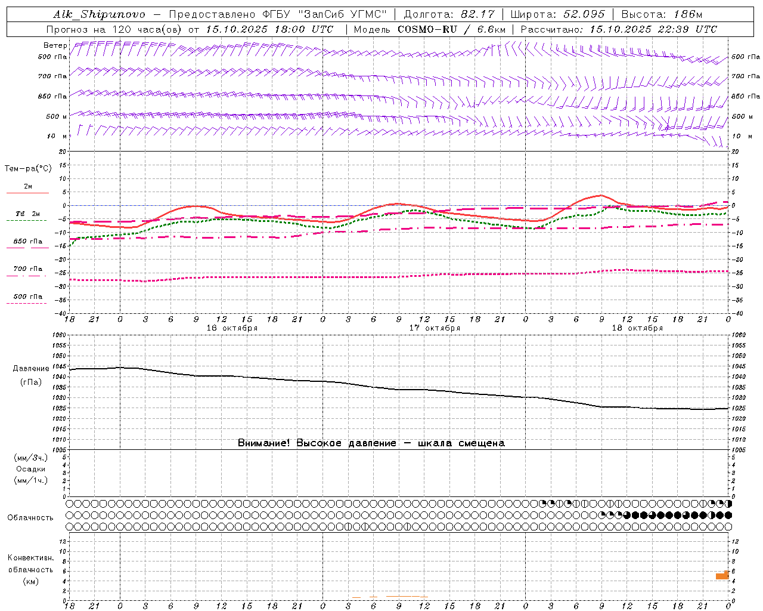This screenshot has height=611, width=763.
Task: Click the (км) unit under convective cloudiness
Action: point(31,581)
